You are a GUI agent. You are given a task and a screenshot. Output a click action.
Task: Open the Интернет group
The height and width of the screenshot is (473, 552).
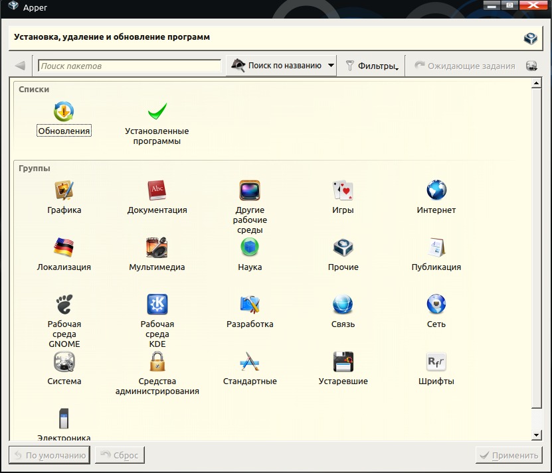436,197
